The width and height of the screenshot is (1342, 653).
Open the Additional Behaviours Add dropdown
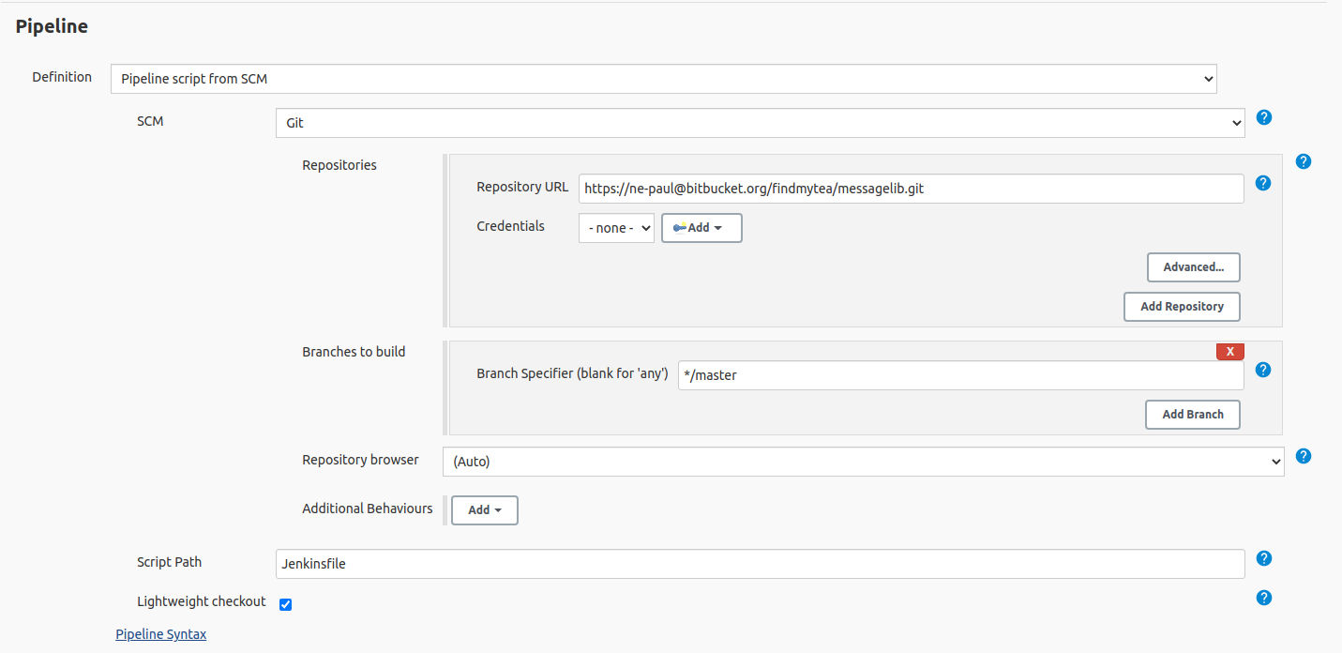(485, 510)
